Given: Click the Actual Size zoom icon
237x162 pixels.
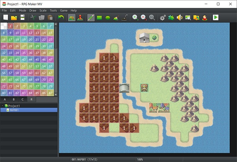Looking at the screenshot, I should [152, 17].
